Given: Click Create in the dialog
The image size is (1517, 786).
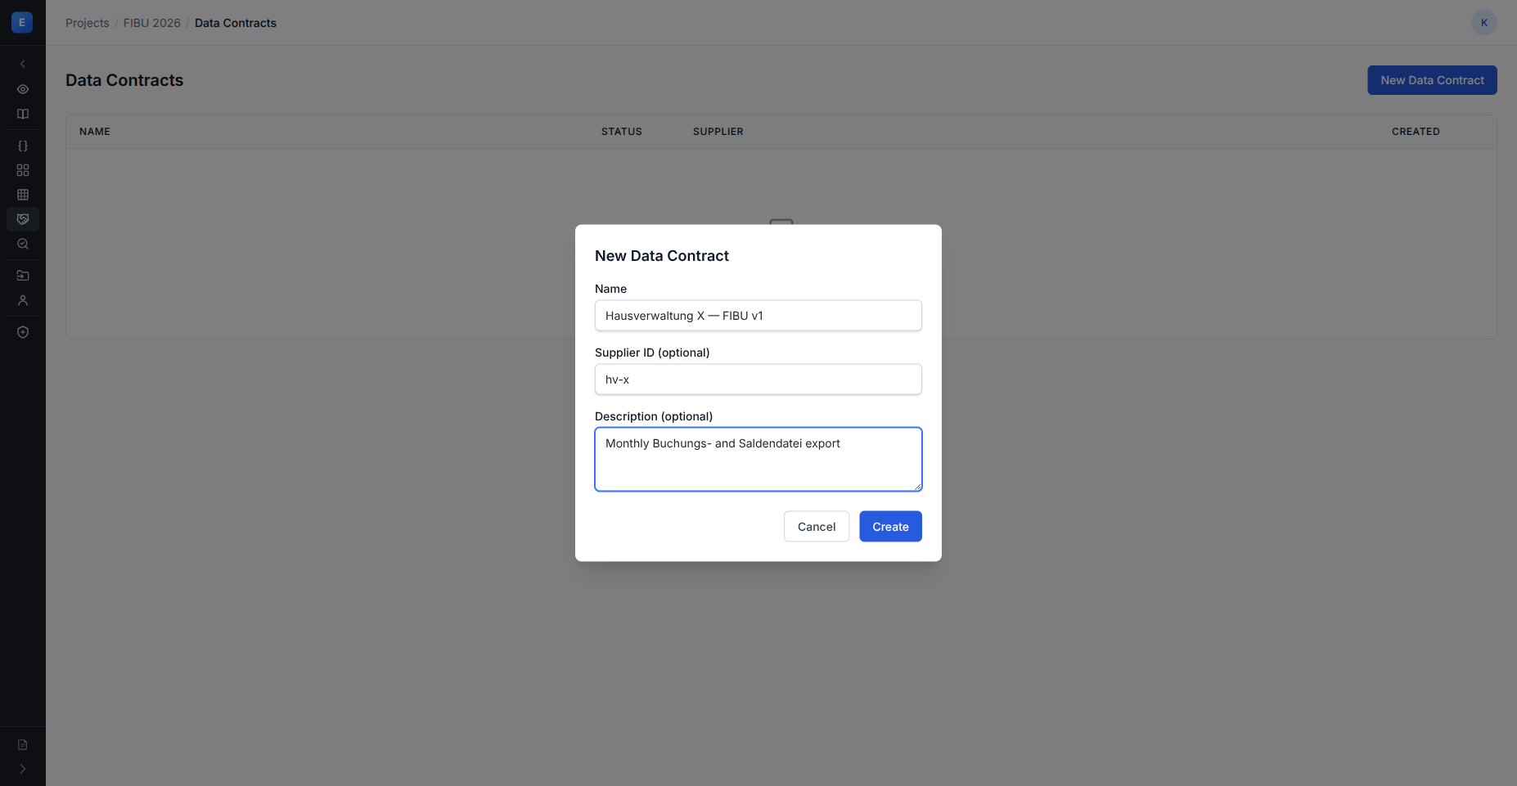Looking at the screenshot, I should (890, 527).
